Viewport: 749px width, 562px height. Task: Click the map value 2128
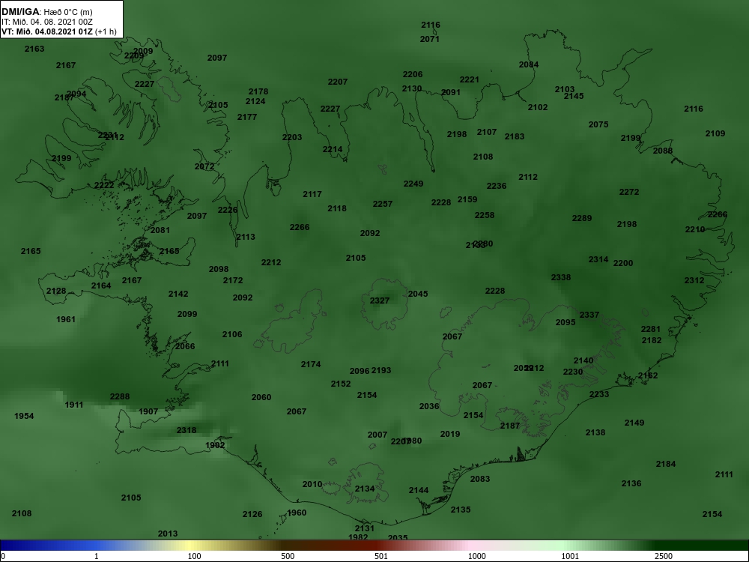pos(56,291)
